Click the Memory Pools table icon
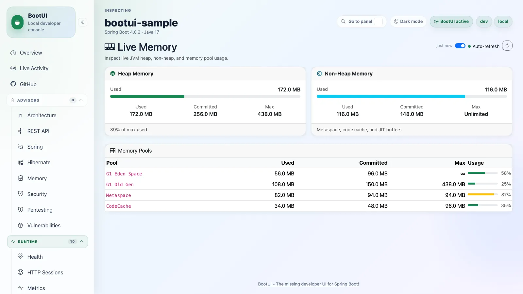The image size is (523, 294). pos(113,151)
